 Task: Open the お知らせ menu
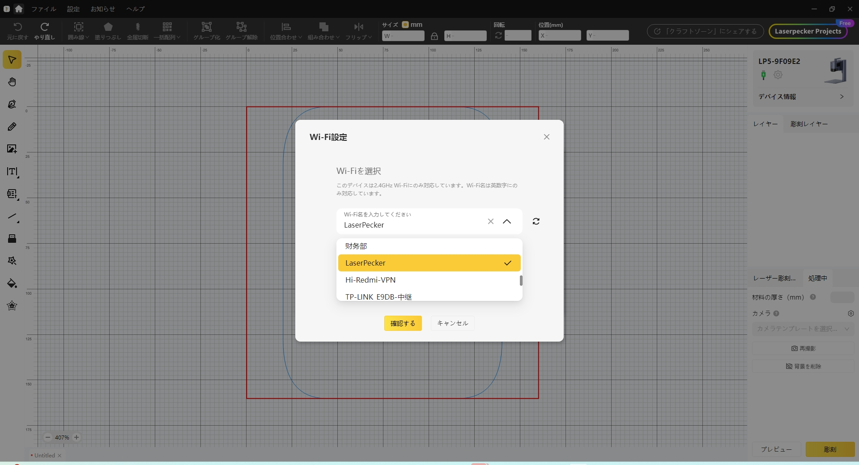(x=103, y=9)
